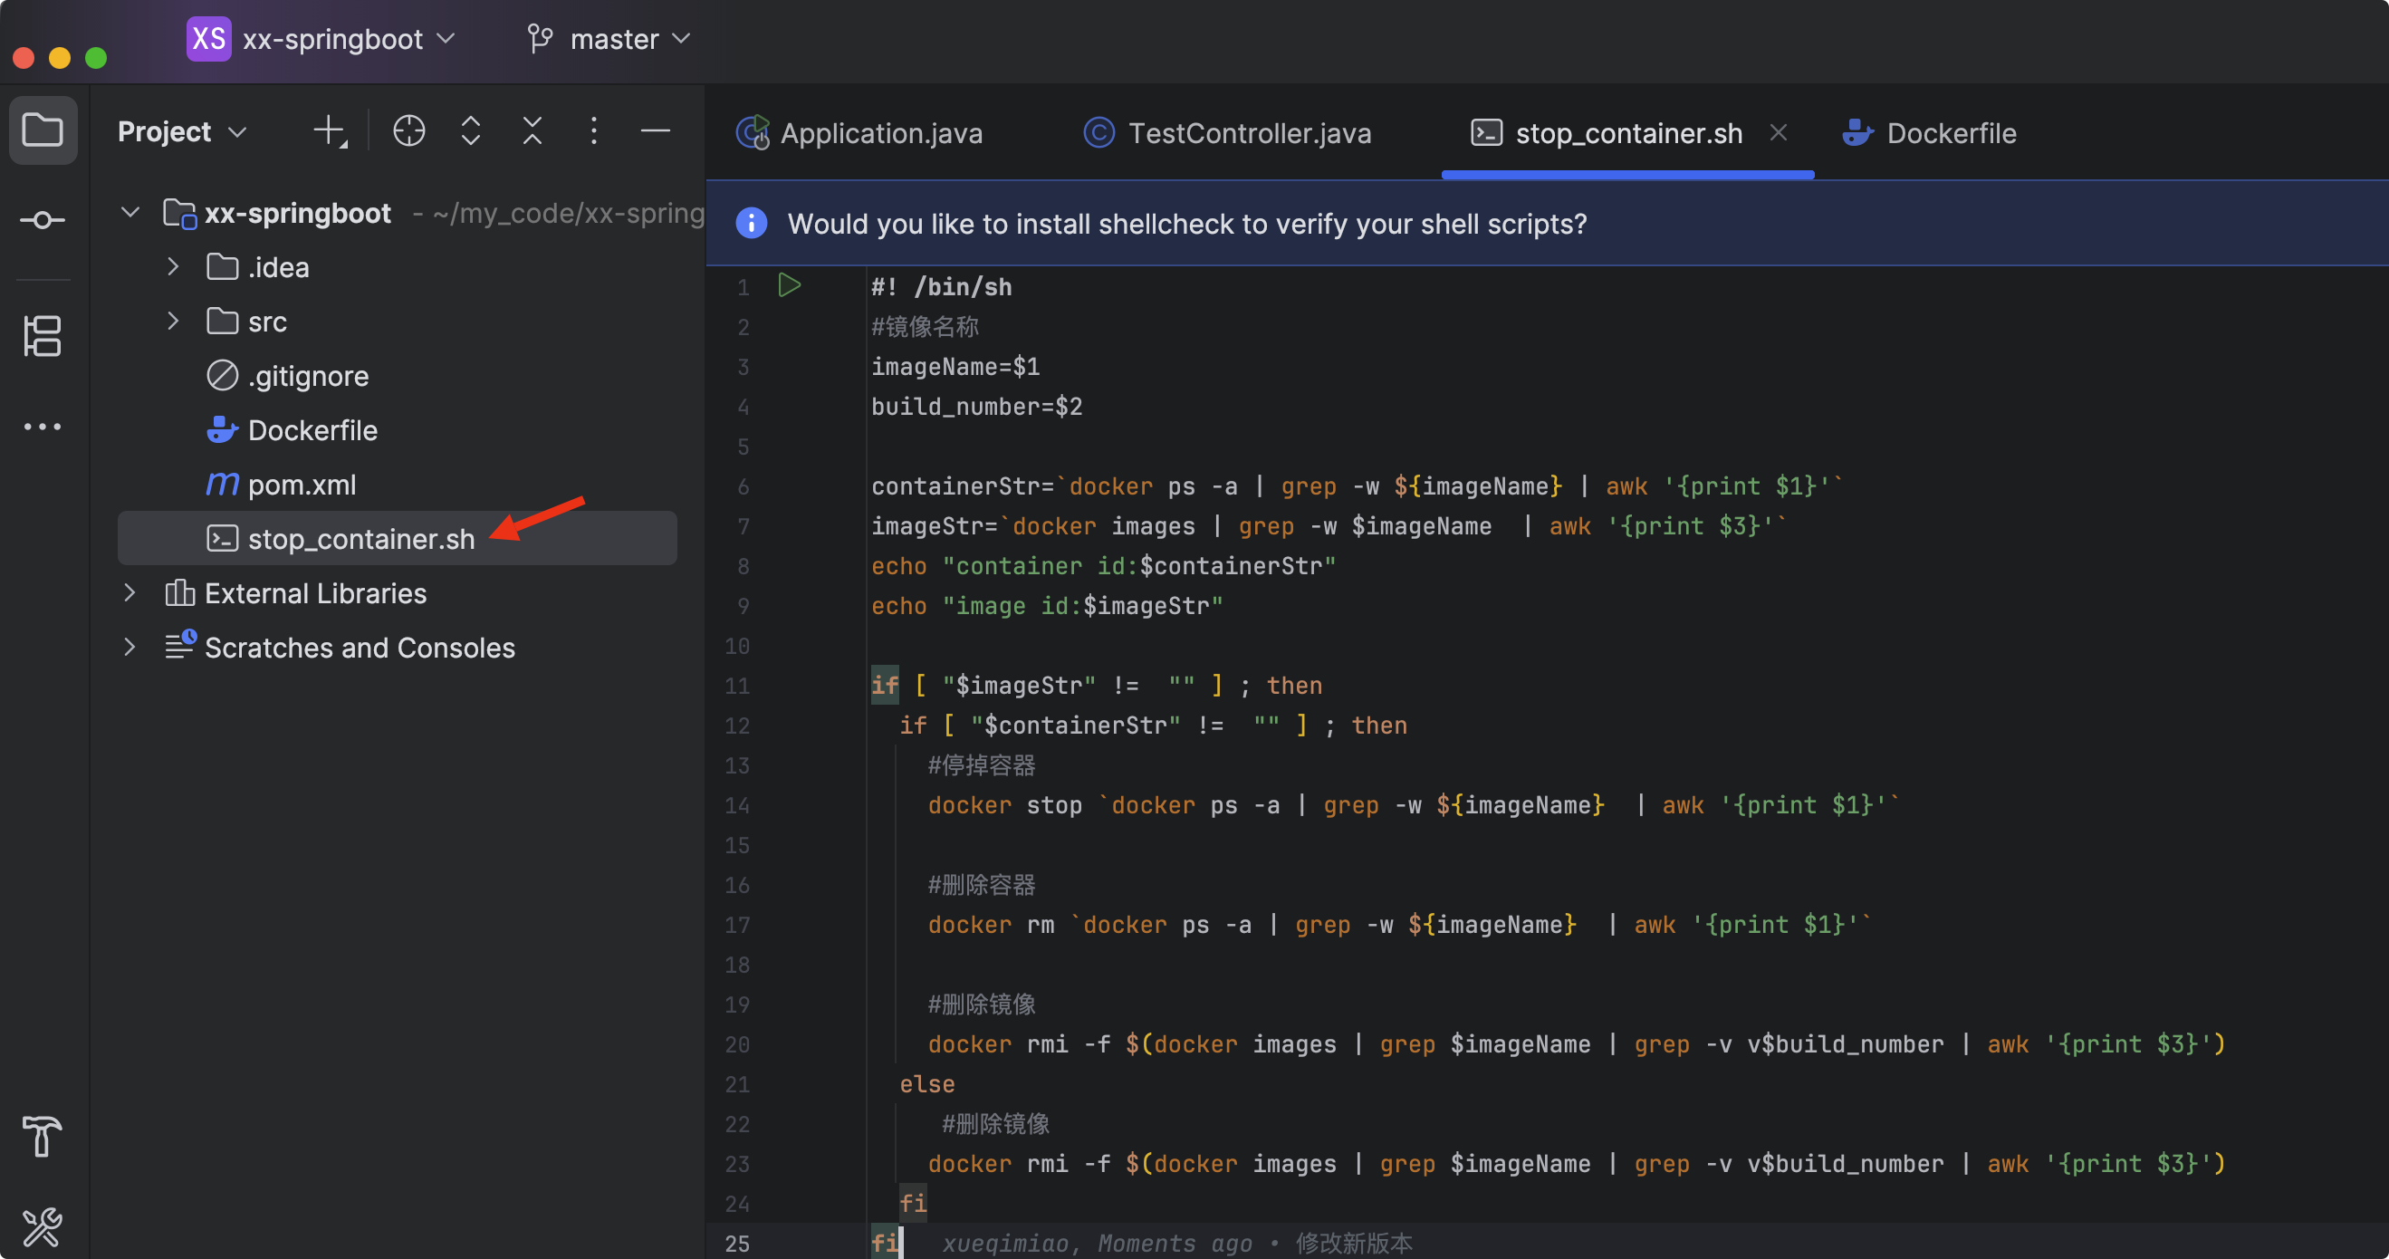The height and width of the screenshot is (1259, 2389).
Task: Collapse all tree nodes icon
Action: (x=532, y=130)
